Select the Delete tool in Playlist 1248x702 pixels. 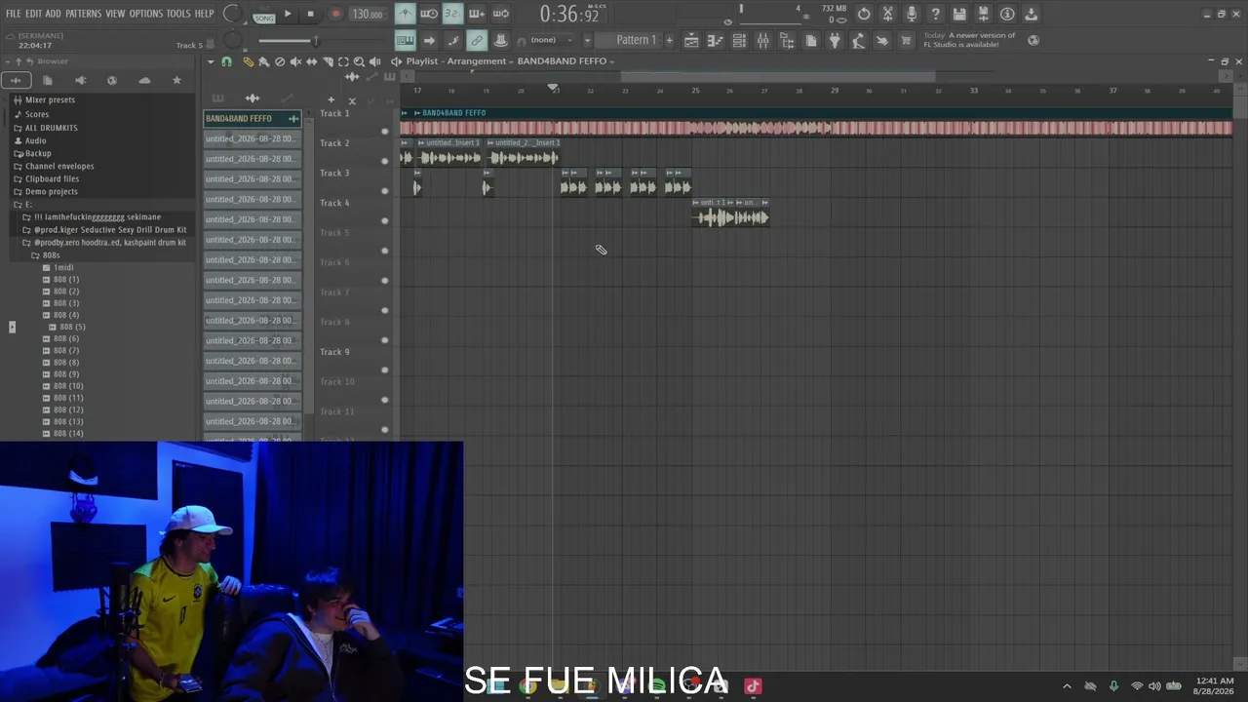click(x=280, y=61)
